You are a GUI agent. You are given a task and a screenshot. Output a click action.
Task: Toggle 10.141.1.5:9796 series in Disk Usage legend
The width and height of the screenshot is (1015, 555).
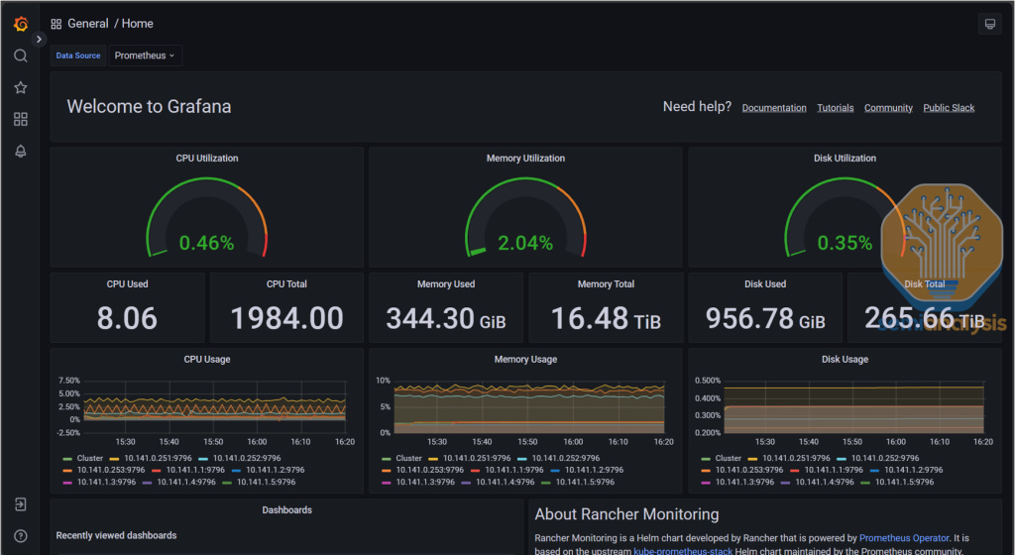click(x=904, y=483)
